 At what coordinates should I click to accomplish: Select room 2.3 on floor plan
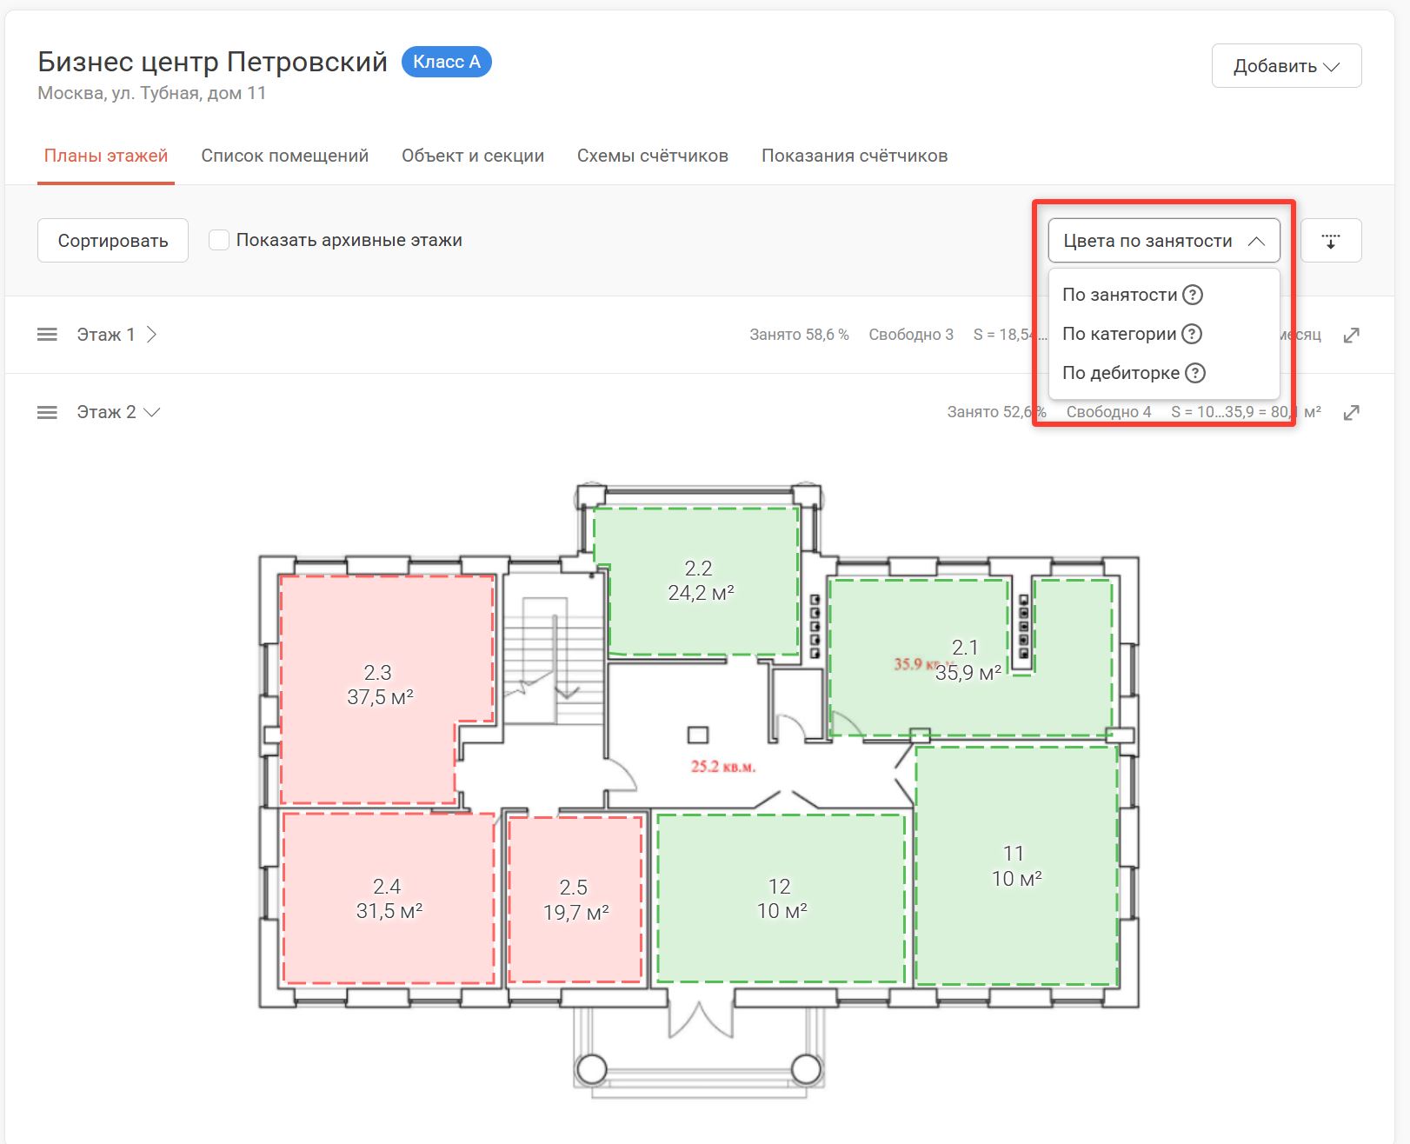tap(379, 685)
